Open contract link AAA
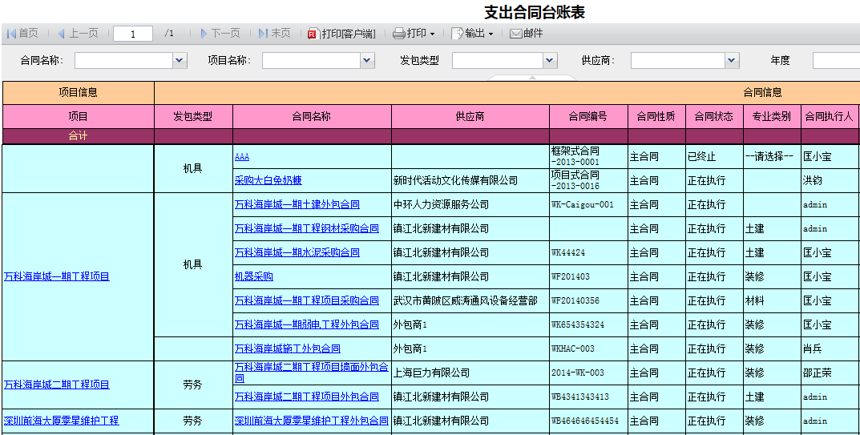This screenshot has width=860, height=435. click(242, 157)
